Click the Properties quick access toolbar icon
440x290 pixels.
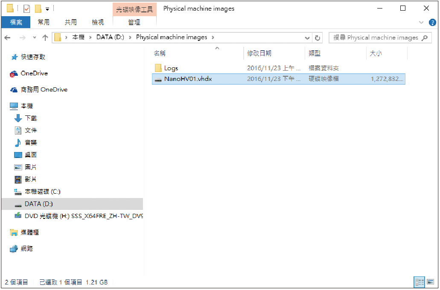click(26, 9)
